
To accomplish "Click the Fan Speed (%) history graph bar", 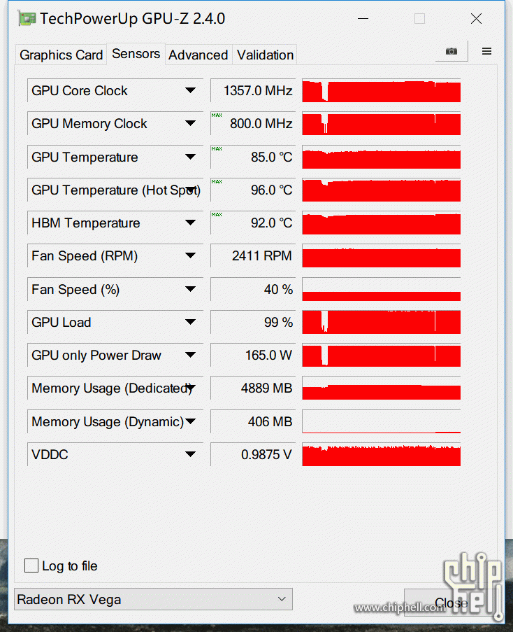I will click(x=381, y=289).
